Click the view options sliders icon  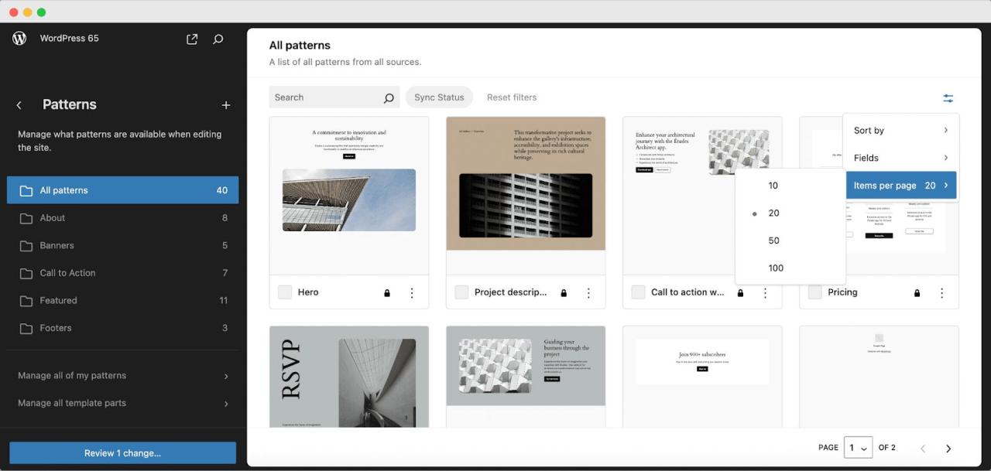click(948, 98)
